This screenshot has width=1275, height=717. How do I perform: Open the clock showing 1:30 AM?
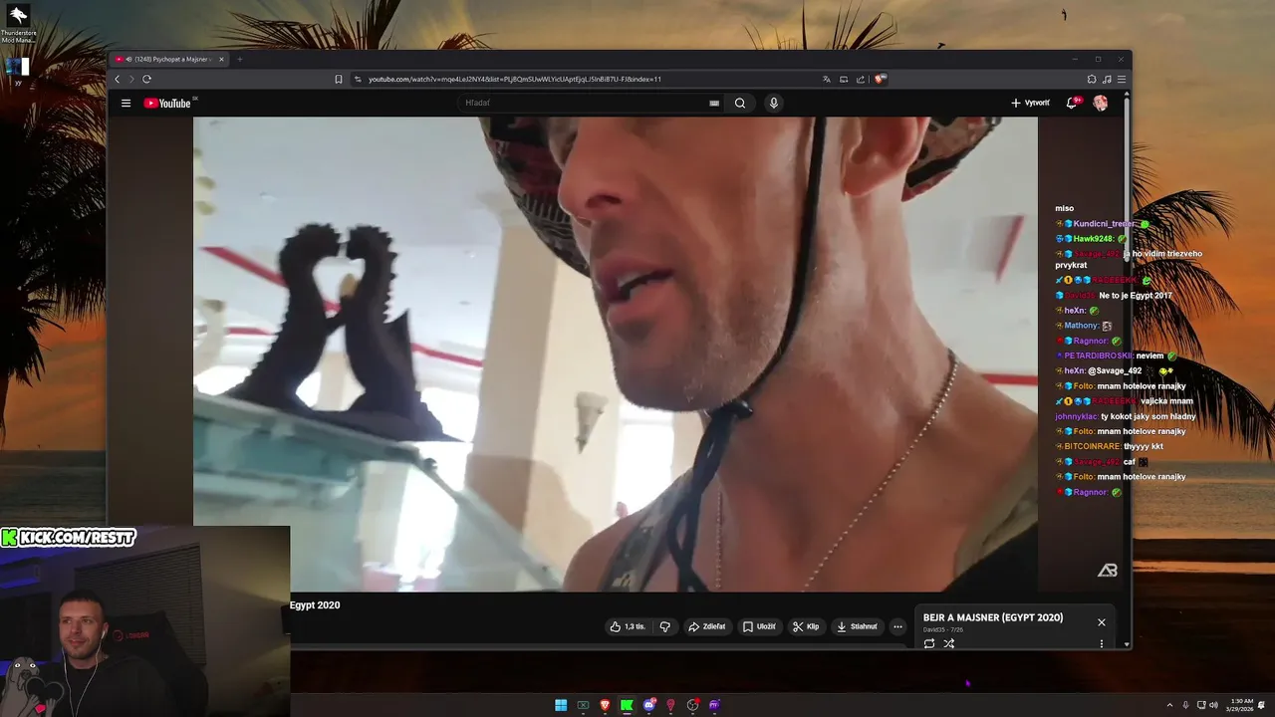coord(1241,705)
